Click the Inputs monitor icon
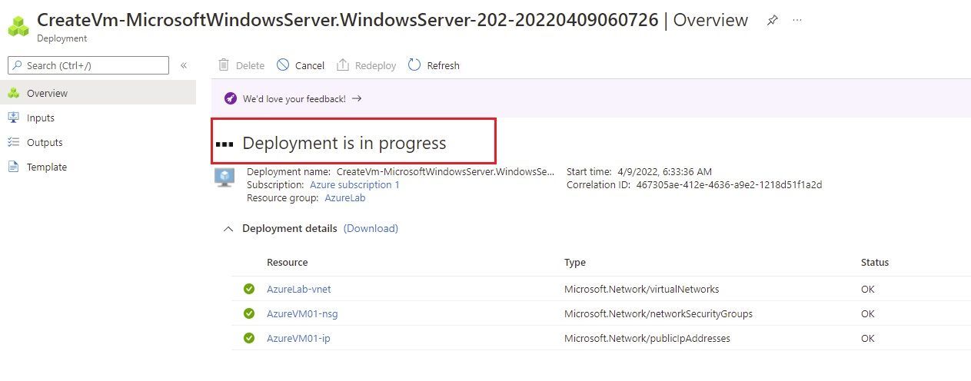The height and width of the screenshot is (381, 971). coord(13,118)
